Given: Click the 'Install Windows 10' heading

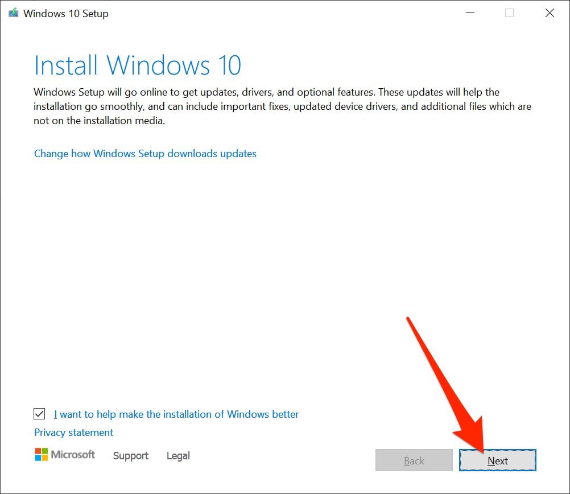Looking at the screenshot, I should click(138, 65).
